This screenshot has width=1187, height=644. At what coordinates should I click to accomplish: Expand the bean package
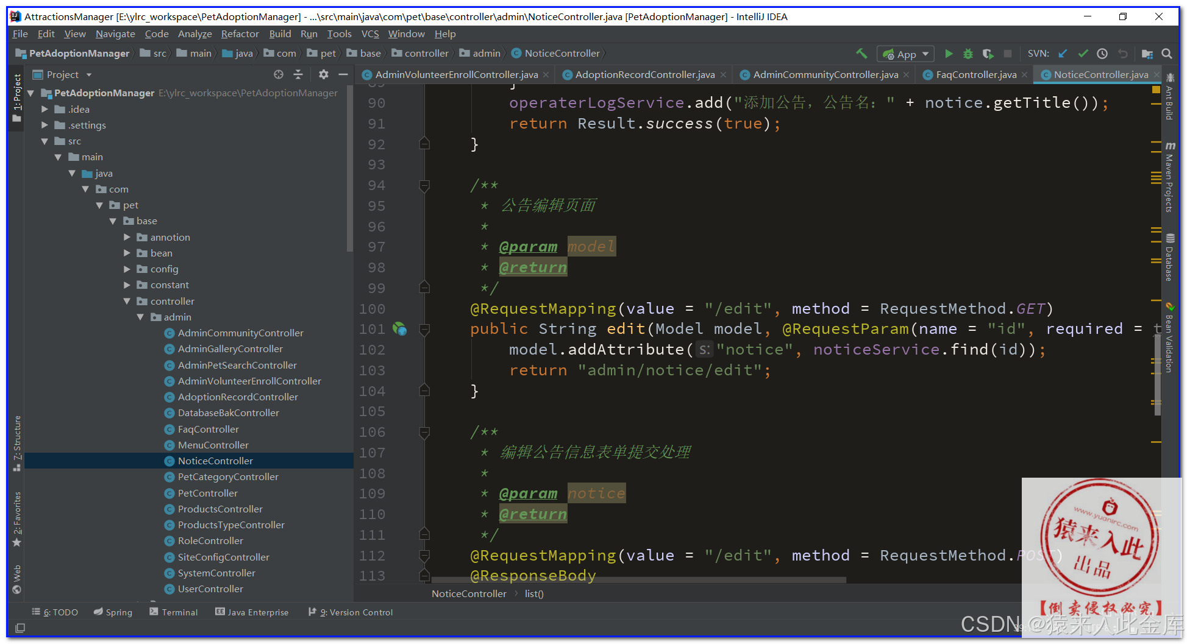tap(127, 253)
